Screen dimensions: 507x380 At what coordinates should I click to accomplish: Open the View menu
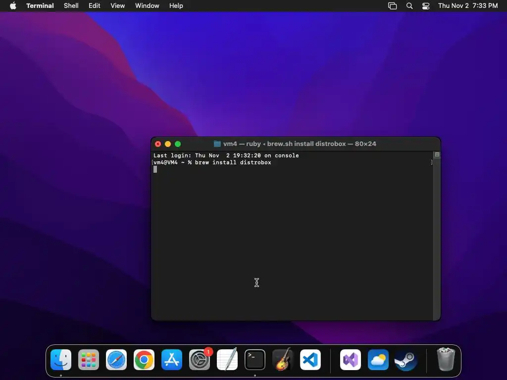point(118,6)
